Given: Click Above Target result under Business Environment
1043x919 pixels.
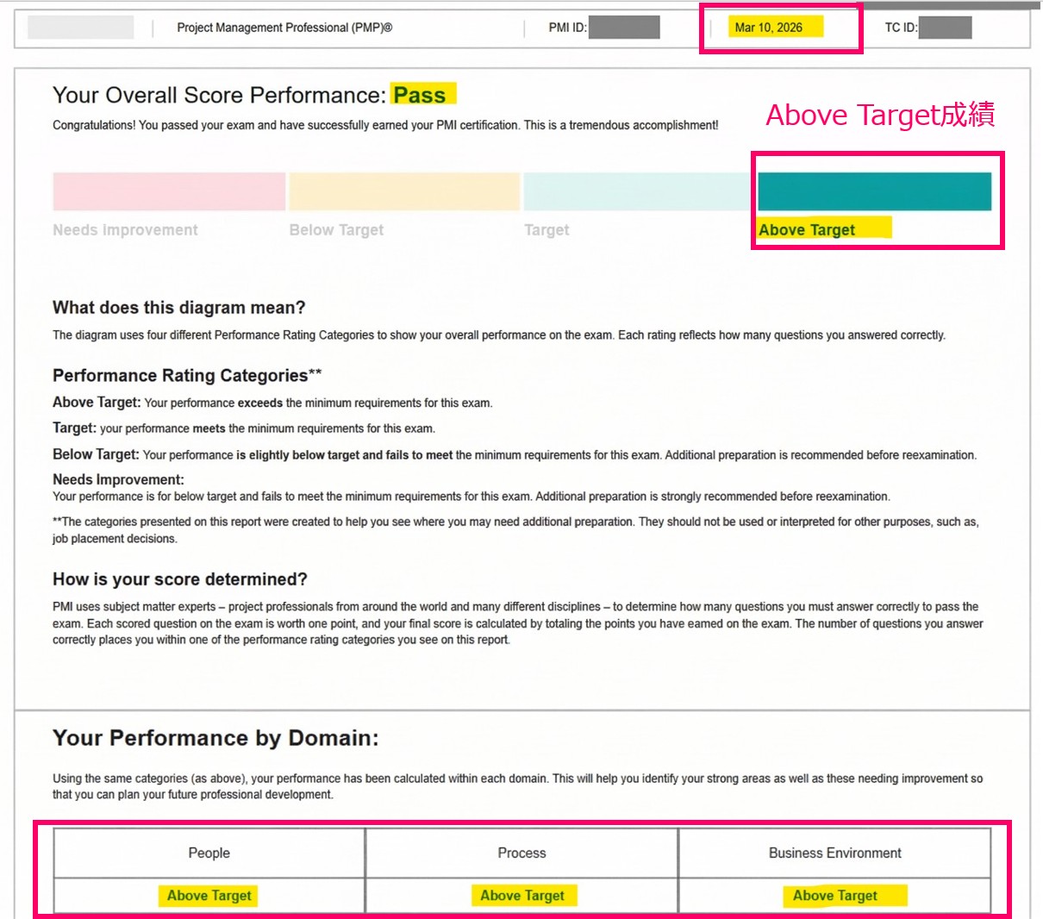Looking at the screenshot, I should point(835,896).
